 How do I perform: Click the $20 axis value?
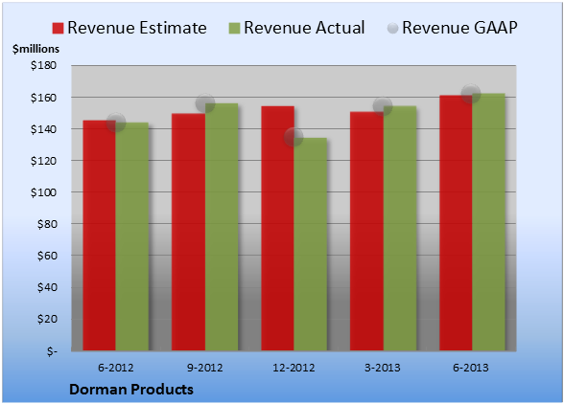[47, 319]
